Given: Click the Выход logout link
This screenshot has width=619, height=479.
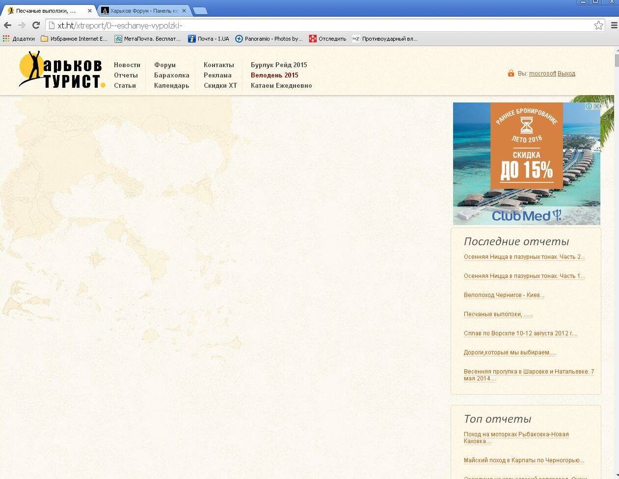Looking at the screenshot, I should (x=566, y=74).
